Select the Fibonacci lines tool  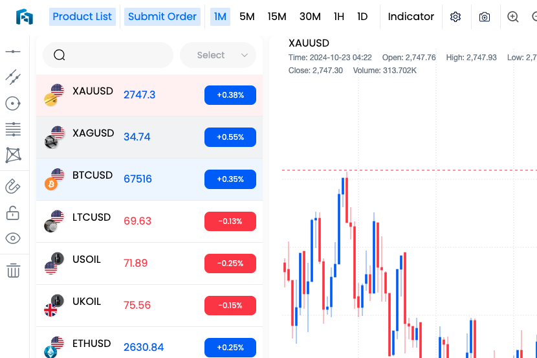(x=13, y=129)
